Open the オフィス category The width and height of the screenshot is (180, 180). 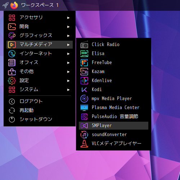(40, 63)
